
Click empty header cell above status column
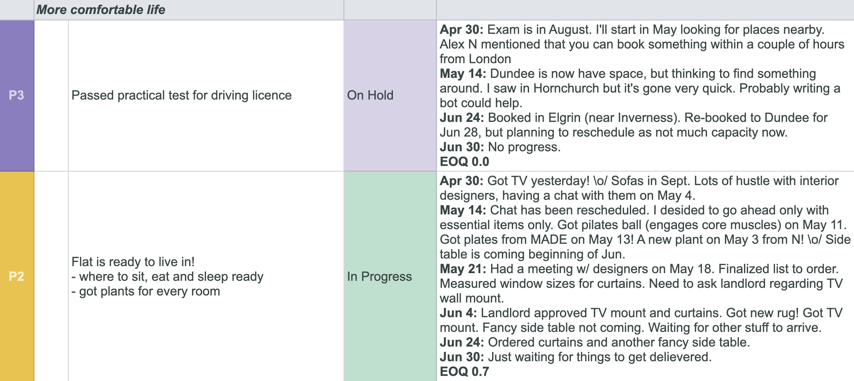click(x=390, y=10)
